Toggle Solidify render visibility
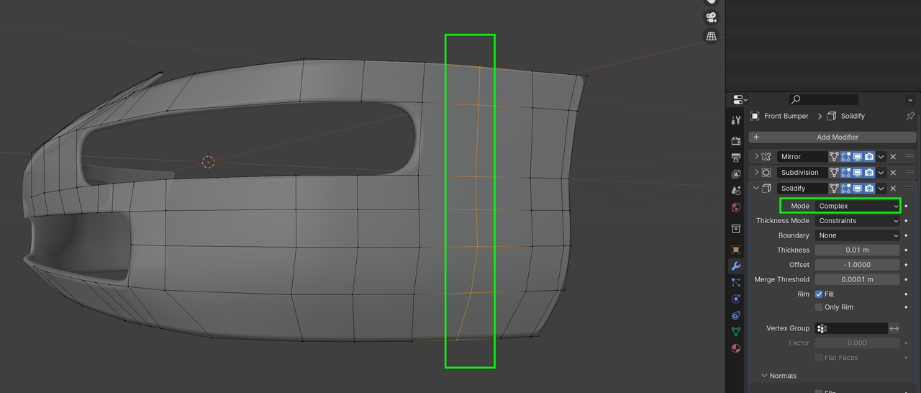The height and width of the screenshot is (393, 921). (869, 189)
